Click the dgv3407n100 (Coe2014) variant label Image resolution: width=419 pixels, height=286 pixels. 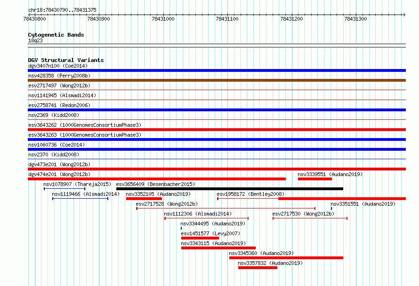coord(58,66)
